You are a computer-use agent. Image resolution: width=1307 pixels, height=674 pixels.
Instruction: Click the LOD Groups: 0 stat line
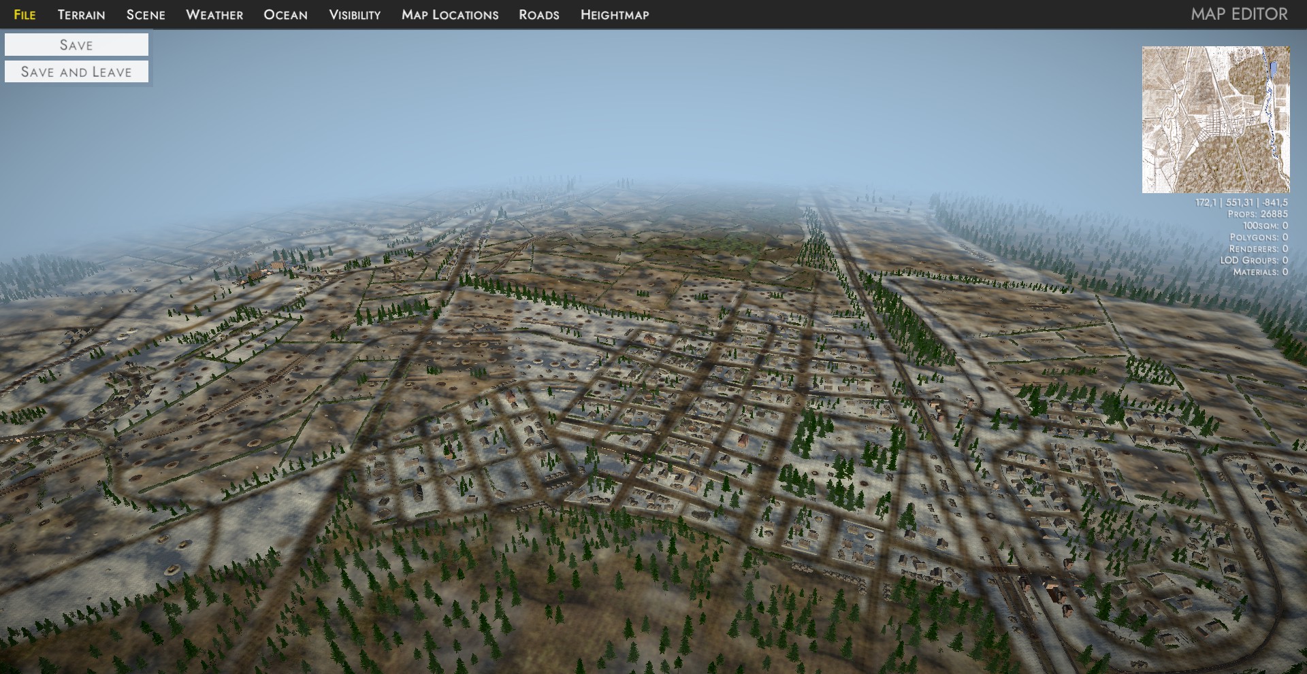pyautogui.click(x=1254, y=260)
